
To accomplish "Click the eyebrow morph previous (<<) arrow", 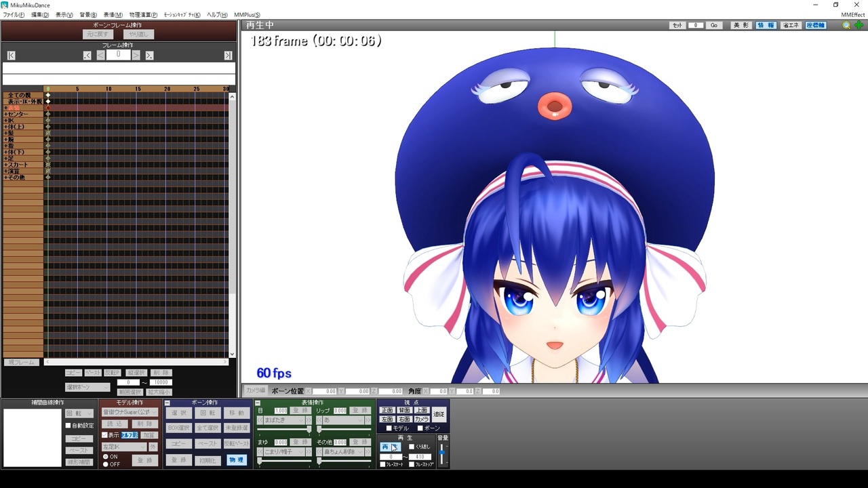I will pyautogui.click(x=260, y=452).
